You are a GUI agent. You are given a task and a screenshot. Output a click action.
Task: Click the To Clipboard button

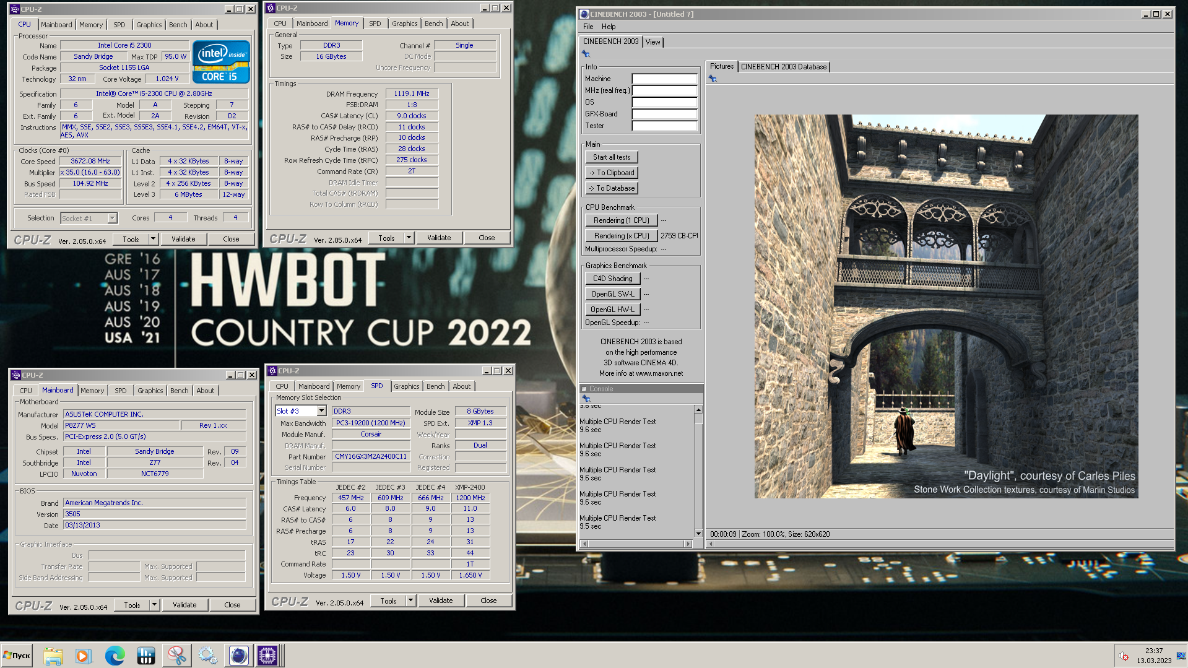click(x=612, y=173)
